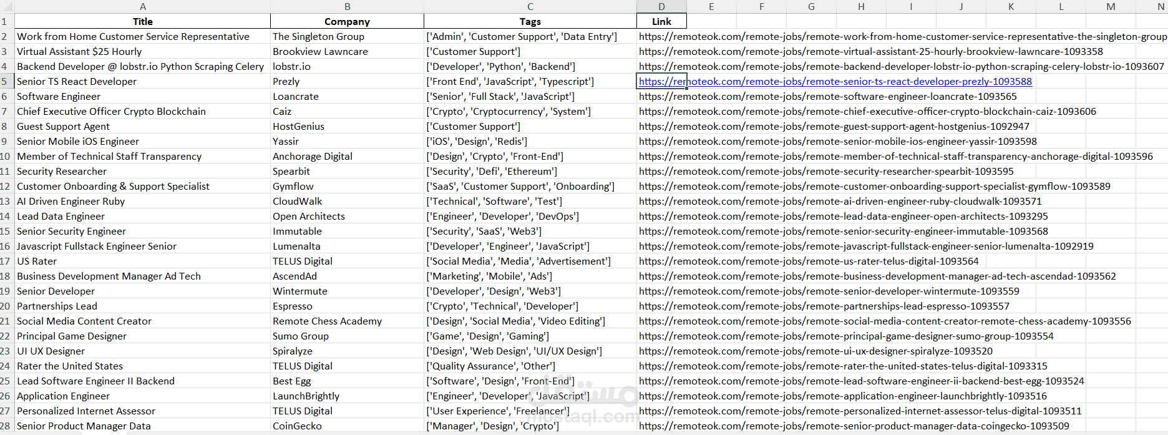Select 'Best Egg' company cell
The image size is (1168, 435).
(347, 381)
